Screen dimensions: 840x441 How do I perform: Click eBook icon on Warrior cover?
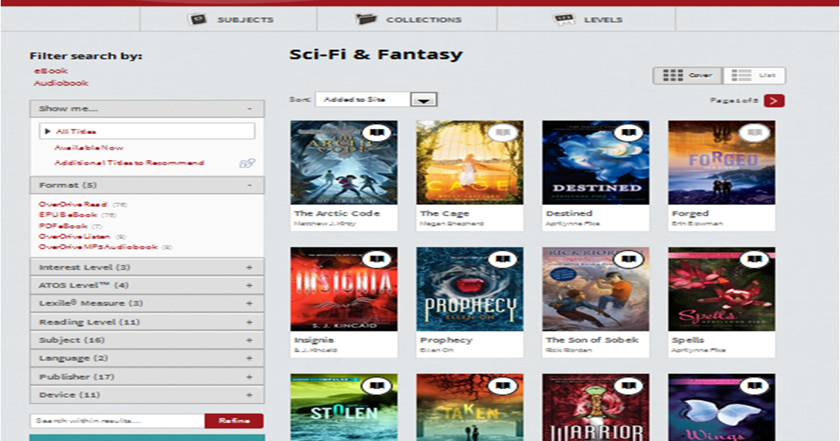(x=629, y=385)
